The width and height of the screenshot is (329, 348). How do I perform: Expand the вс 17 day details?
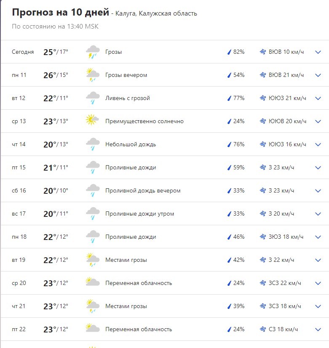(x=318, y=214)
